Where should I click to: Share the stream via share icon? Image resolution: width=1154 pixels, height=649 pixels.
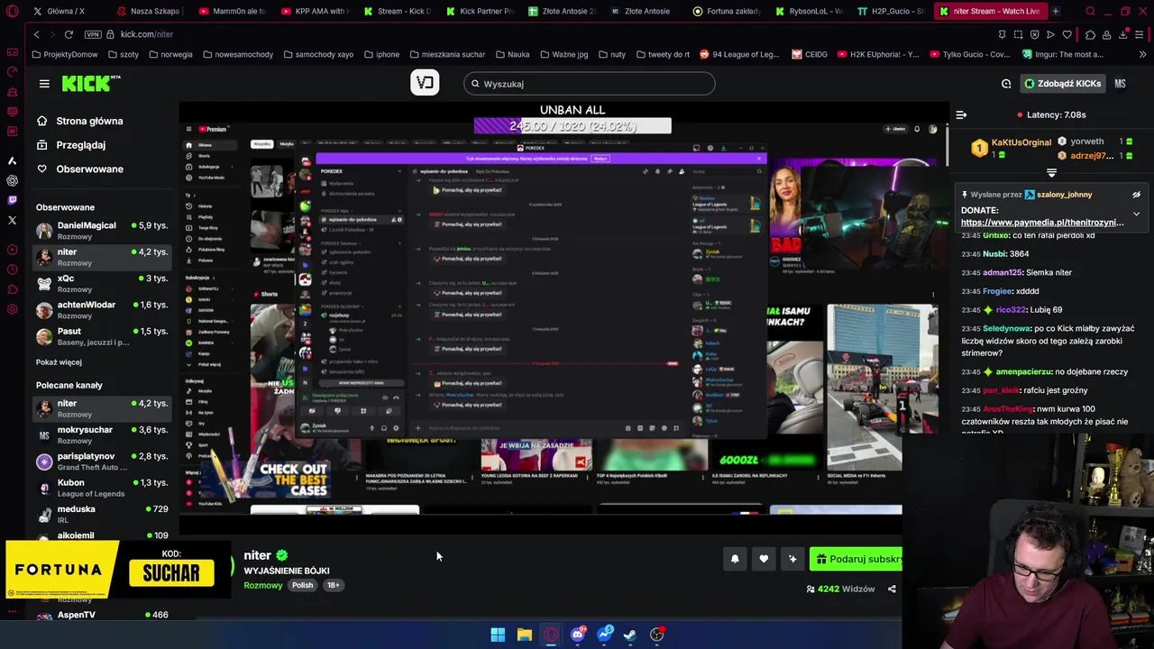click(x=892, y=589)
